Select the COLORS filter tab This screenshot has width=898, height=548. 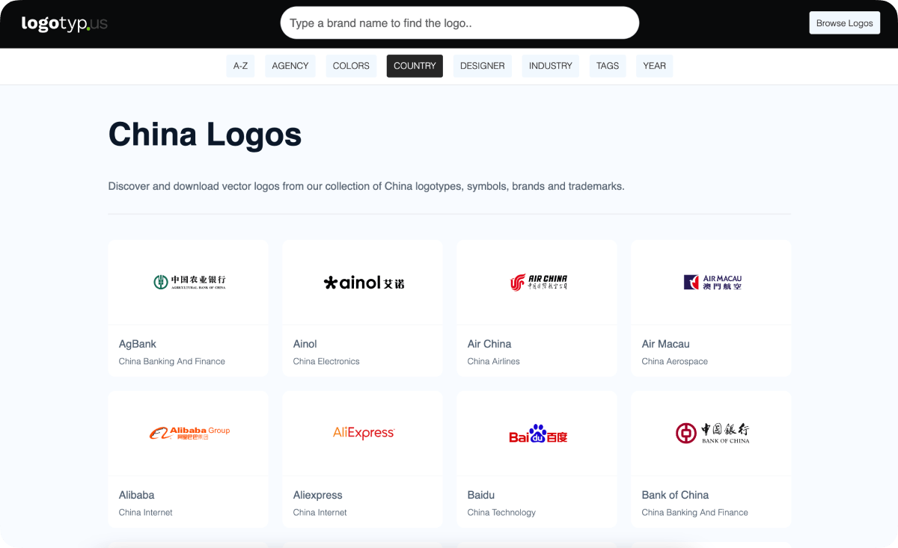[351, 66]
